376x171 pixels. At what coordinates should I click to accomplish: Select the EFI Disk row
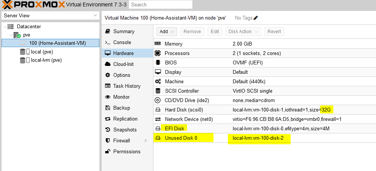[265, 128]
